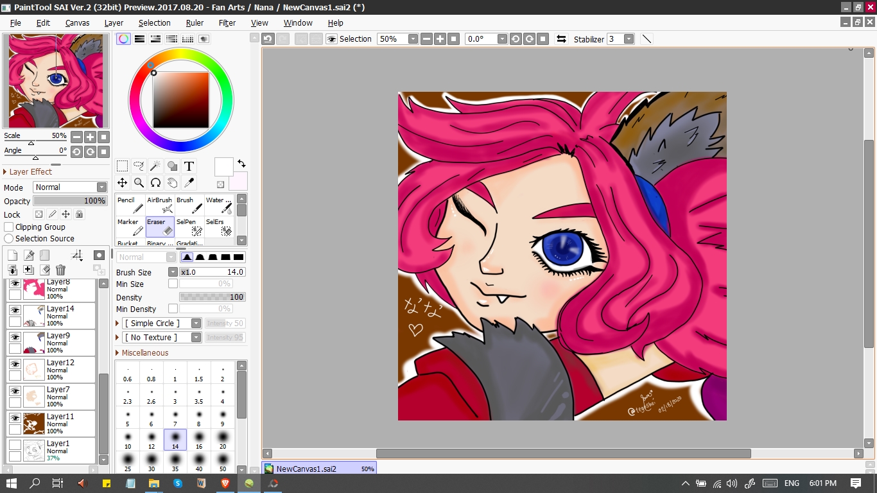This screenshot has height=493, width=877.
Task: Select brush size 50 preset
Action: (x=223, y=463)
